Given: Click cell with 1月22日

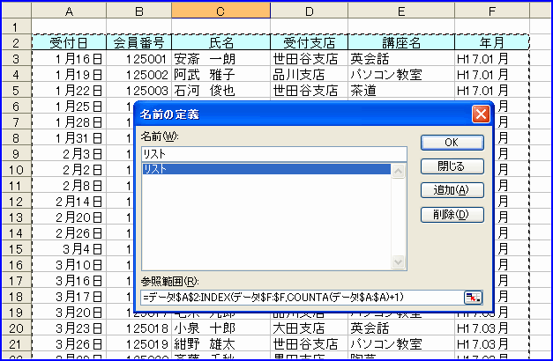Looking at the screenshot, I should pyautogui.click(x=69, y=90).
